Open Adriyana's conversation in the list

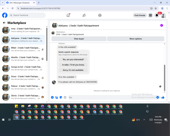tap(23, 40)
